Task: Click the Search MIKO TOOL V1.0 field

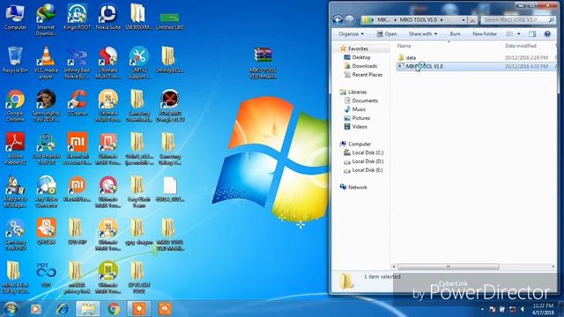Action: (x=518, y=19)
